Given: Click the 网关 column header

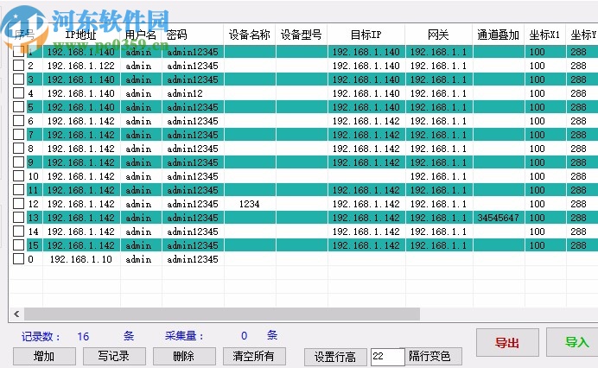Looking at the screenshot, I should (439, 35).
